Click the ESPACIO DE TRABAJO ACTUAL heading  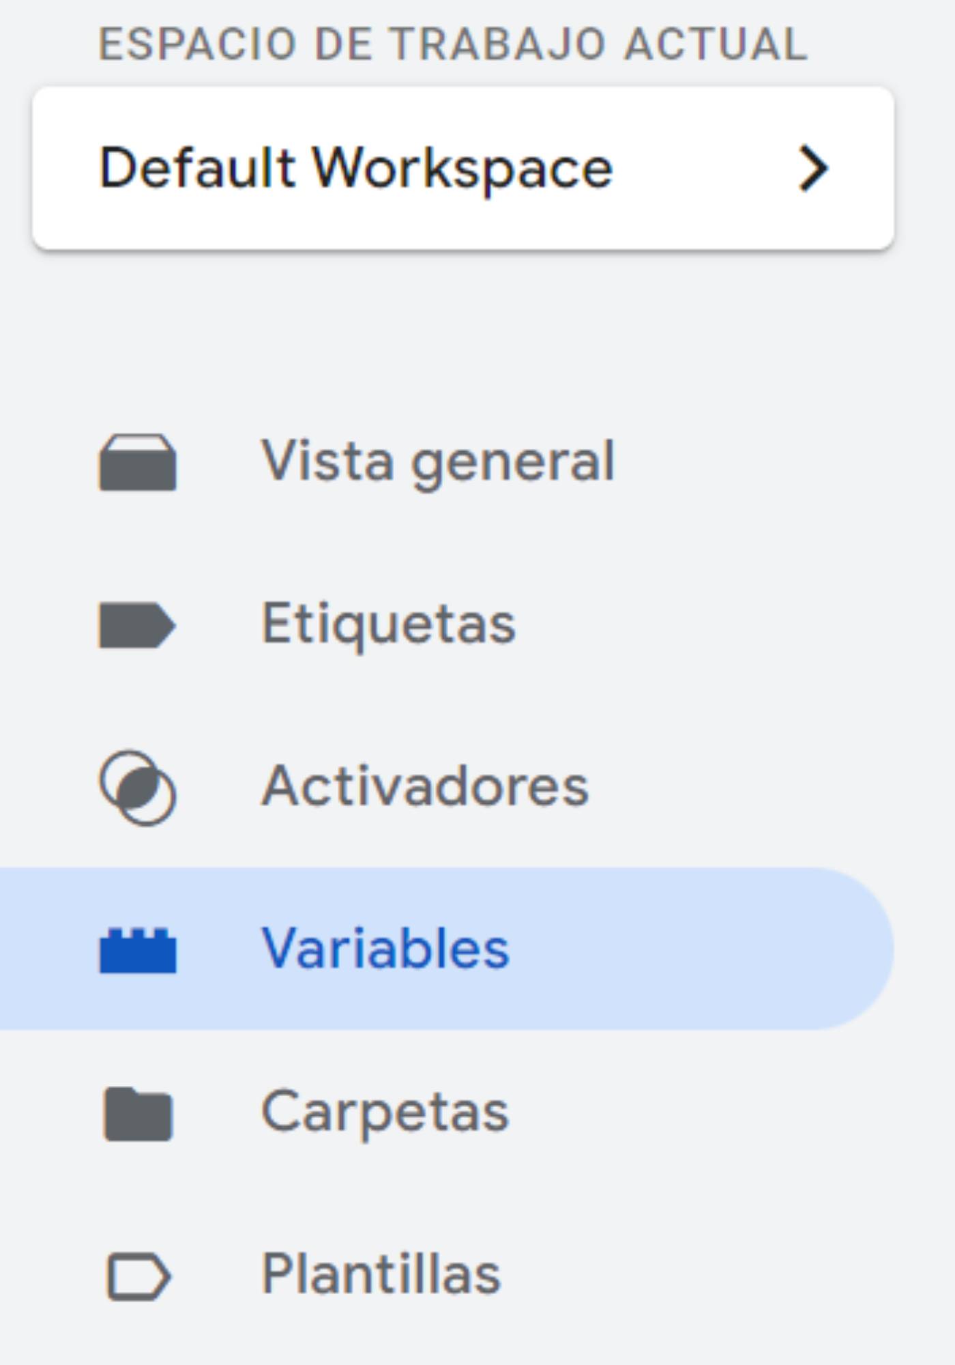pos(454,41)
